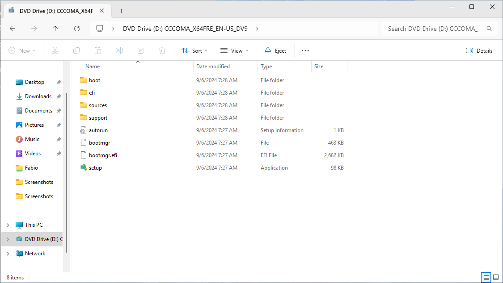Image resolution: width=503 pixels, height=283 pixels.
Task: Select the DVD Drive (D:) CCCOMA_X64F tab
Action: (58, 11)
